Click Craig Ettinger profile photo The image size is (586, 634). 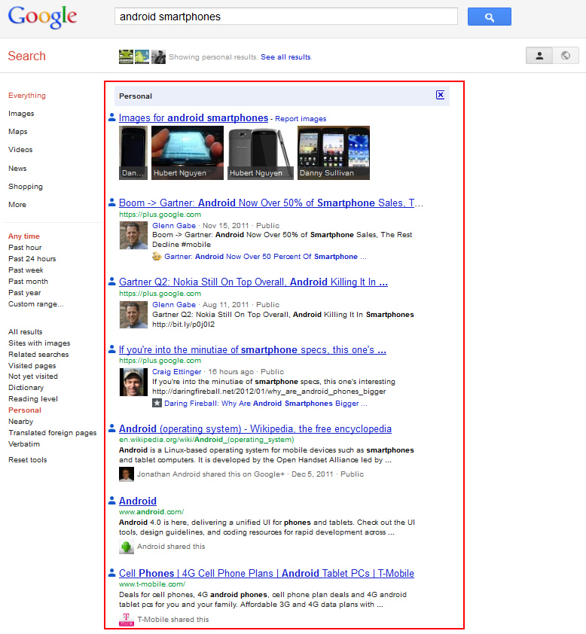pyautogui.click(x=133, y=382)
